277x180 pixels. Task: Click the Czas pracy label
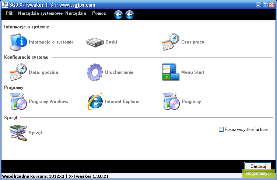point(193,42)
